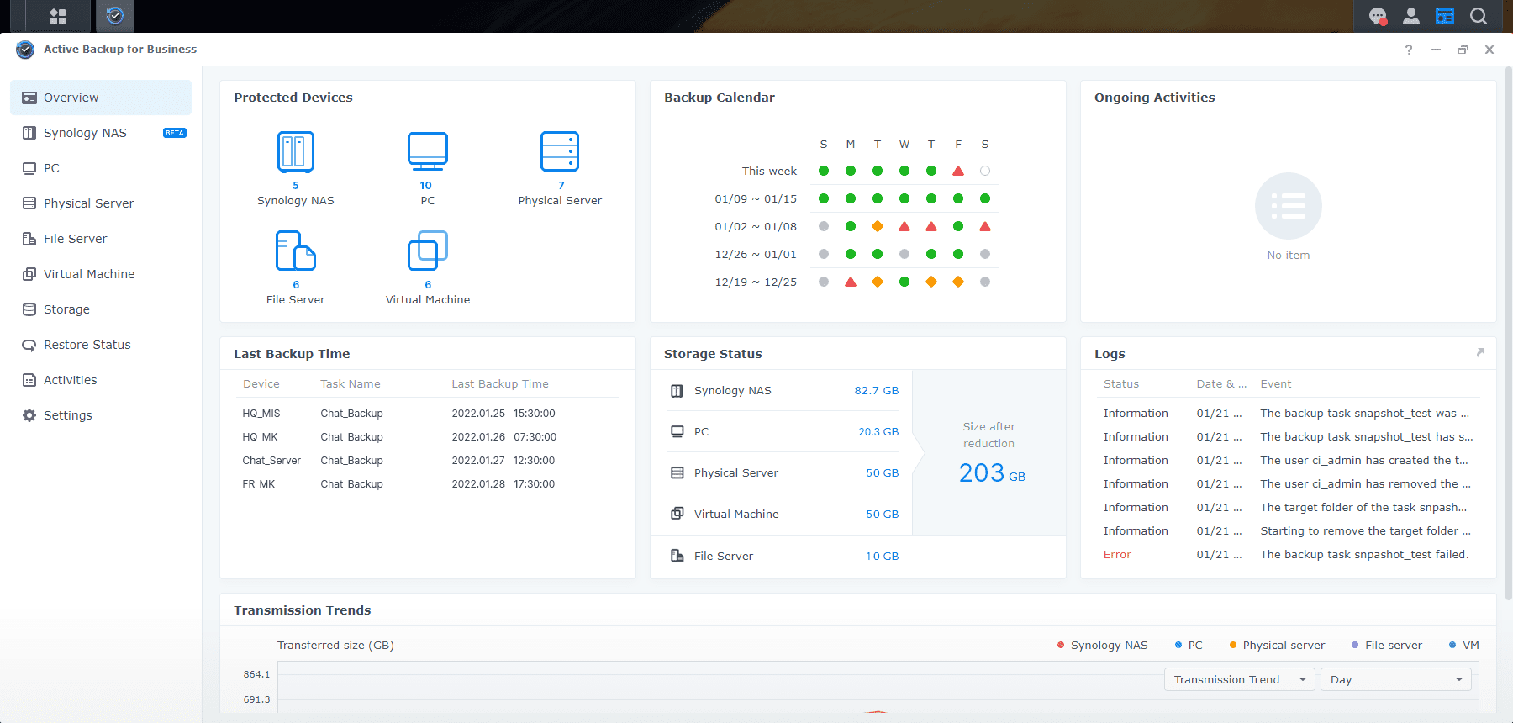Go to the Overview section
Viewport: 1513px width, 723px height.
point(101,98)
